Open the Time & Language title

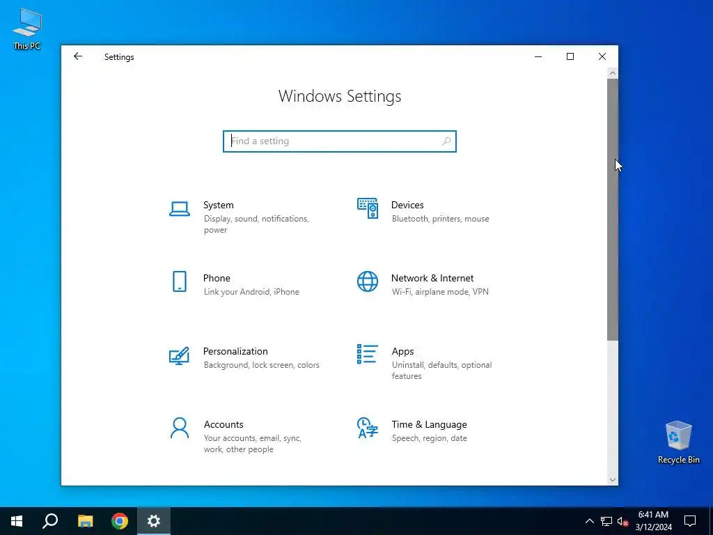(429, 424)
